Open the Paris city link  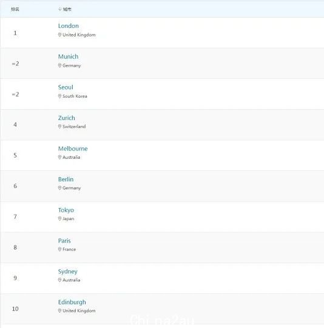click(64, 241)
